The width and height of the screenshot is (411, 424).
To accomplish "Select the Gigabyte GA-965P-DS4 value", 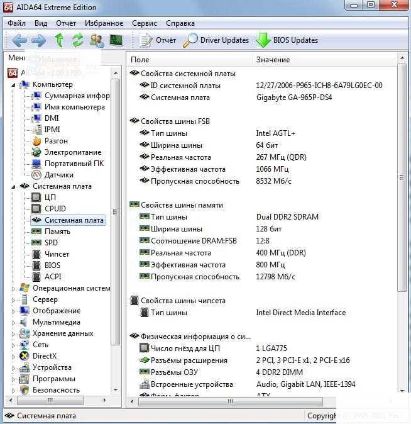I will (294, 98).
